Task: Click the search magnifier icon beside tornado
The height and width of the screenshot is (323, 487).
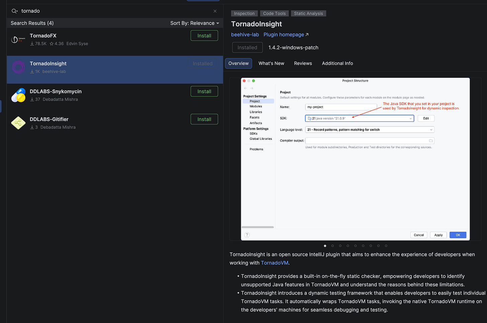Action: tap(14, 11)
